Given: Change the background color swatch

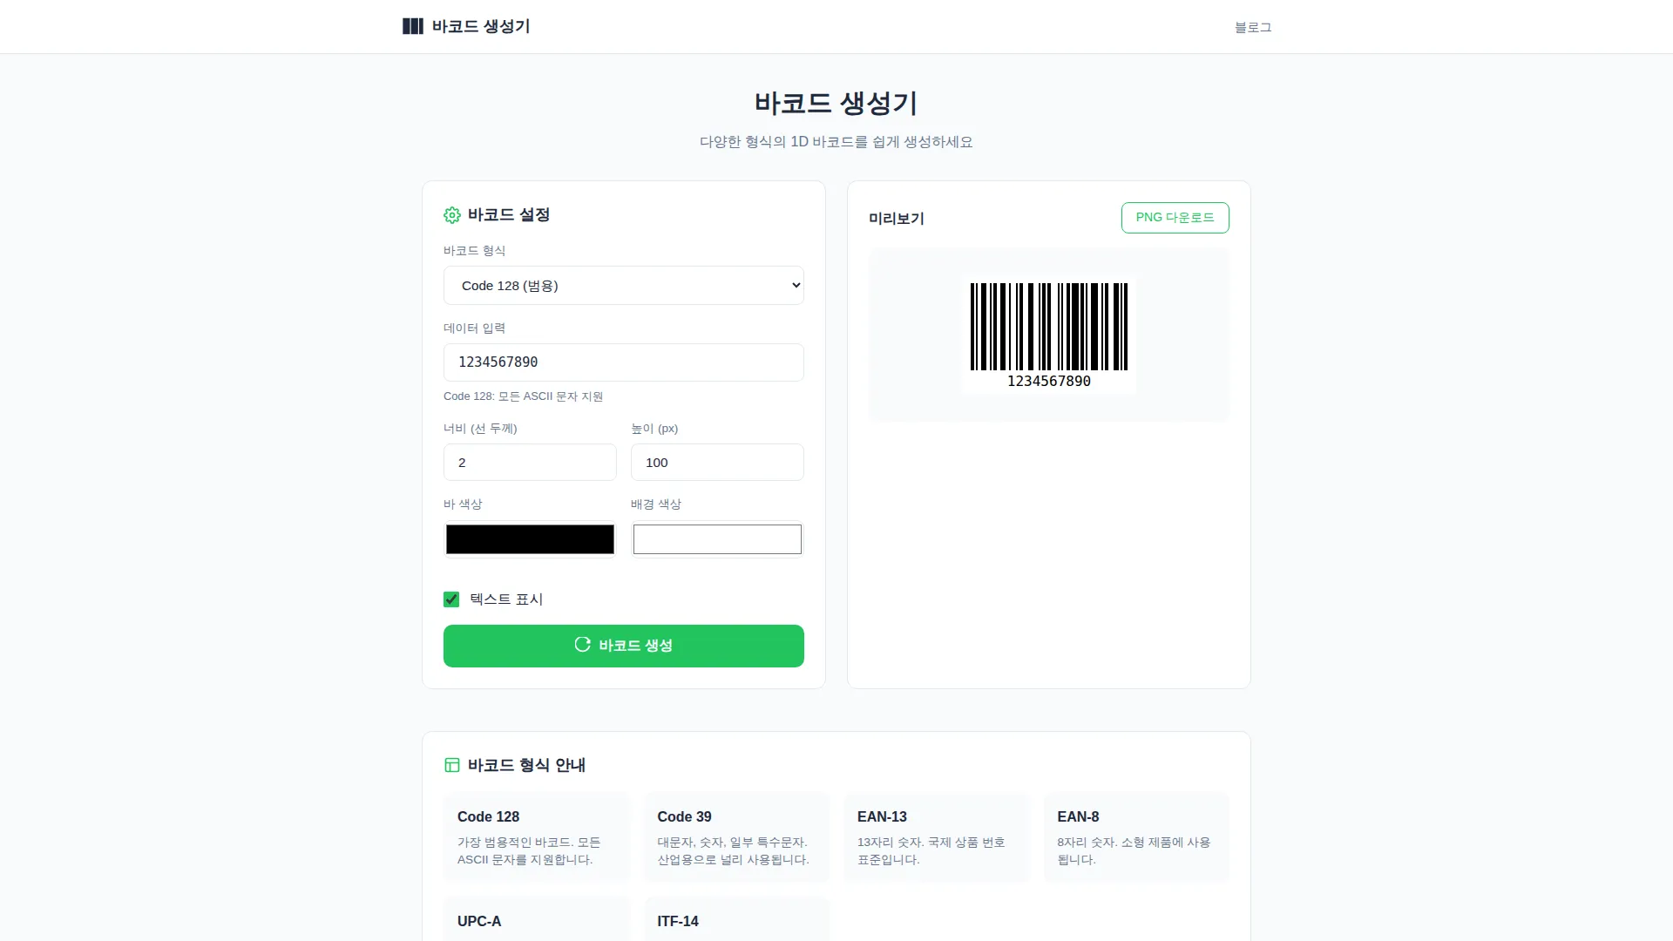Looking at the screenshot, I should [x=716, y=538].
